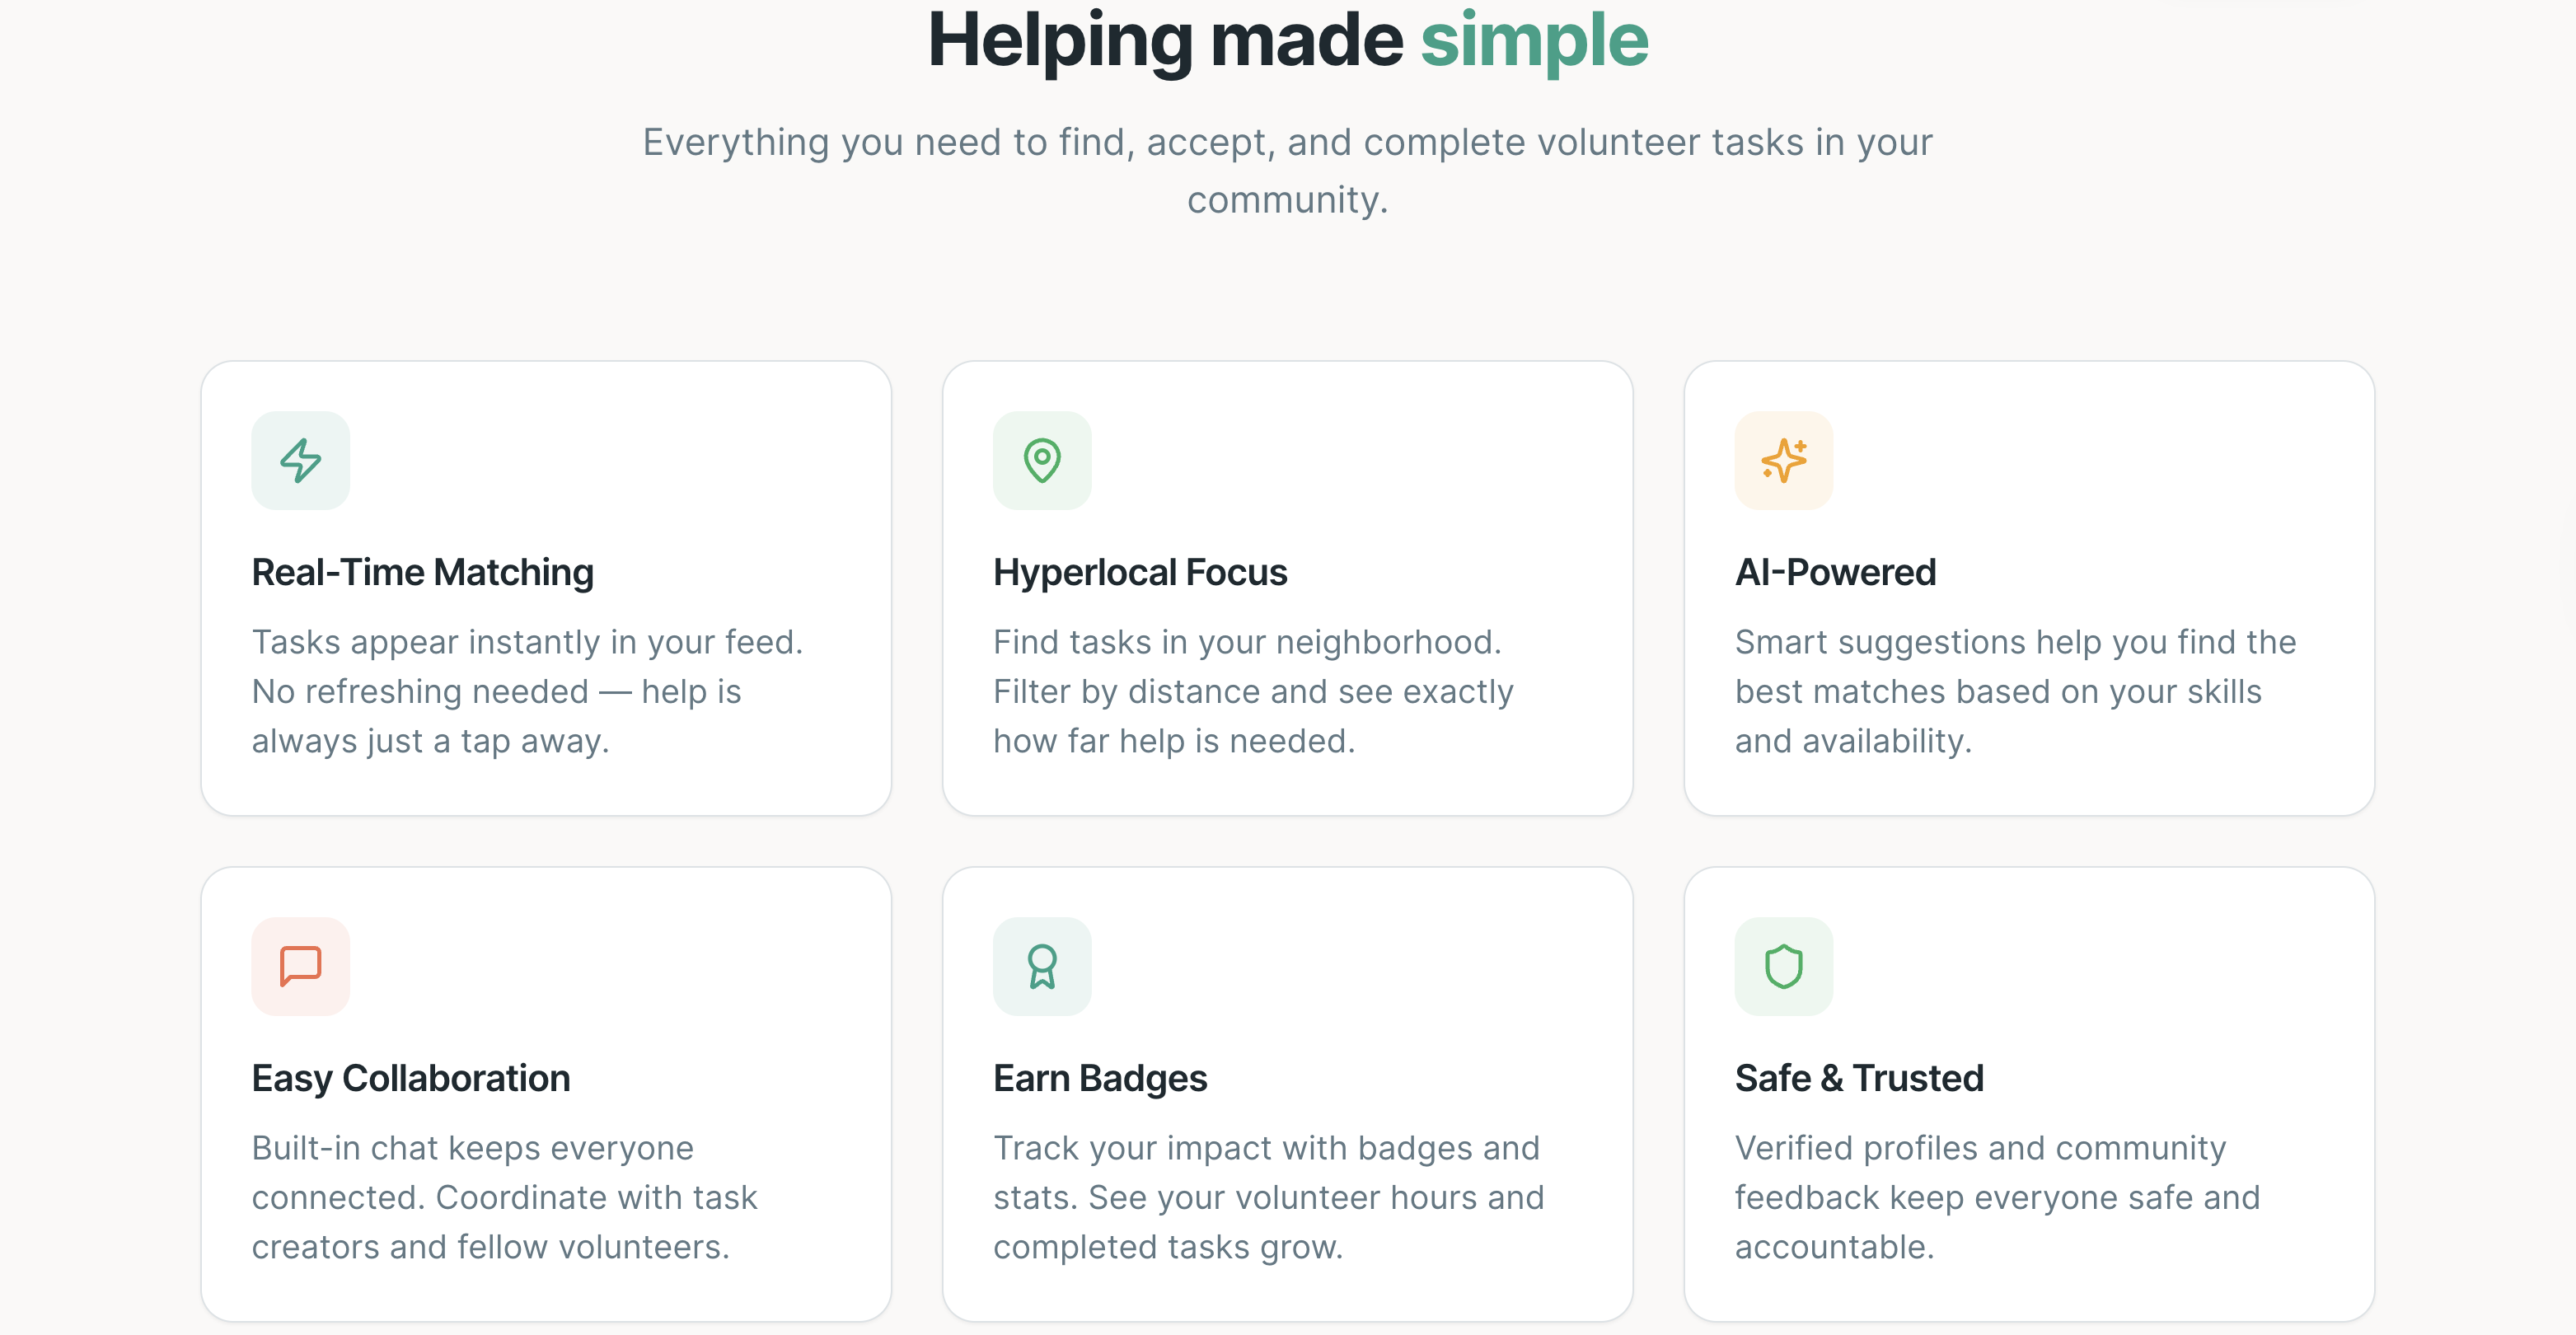Click the green word simple in headline

tap(1535, 40)
